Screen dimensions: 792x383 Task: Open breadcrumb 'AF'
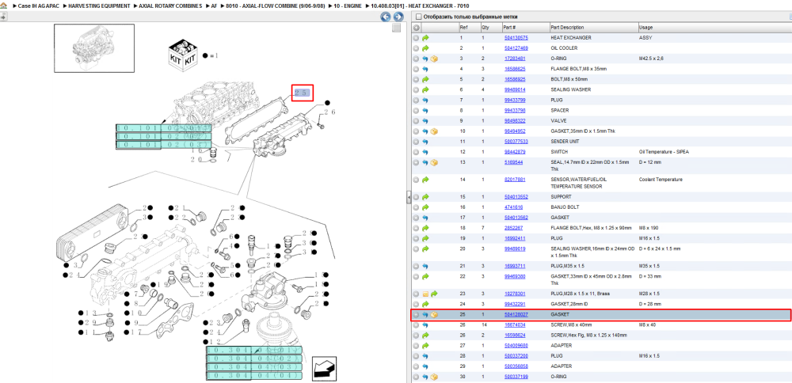pyautogui.click(x=214, y=6)
